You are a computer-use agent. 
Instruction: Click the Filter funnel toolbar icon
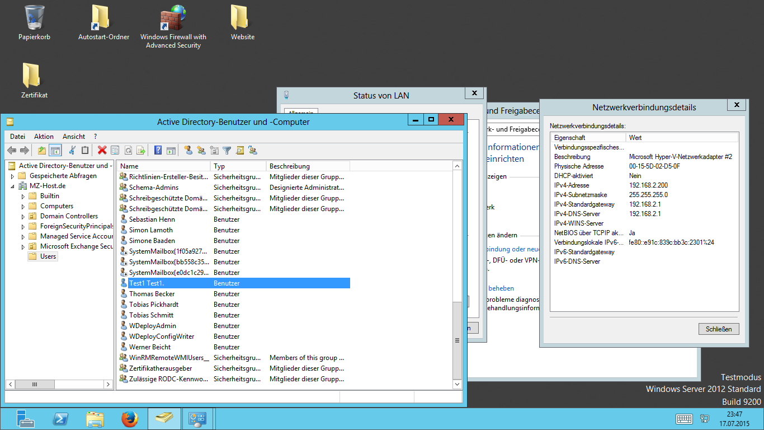[x=227, y=150]
